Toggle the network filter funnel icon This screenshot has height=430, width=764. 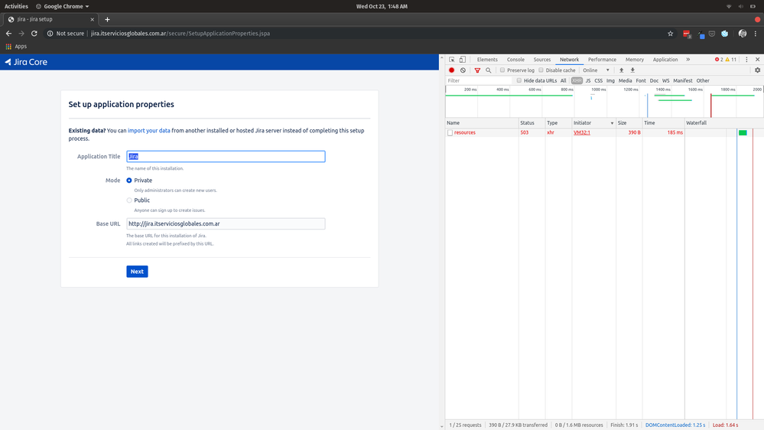click(x=477, y=70)
